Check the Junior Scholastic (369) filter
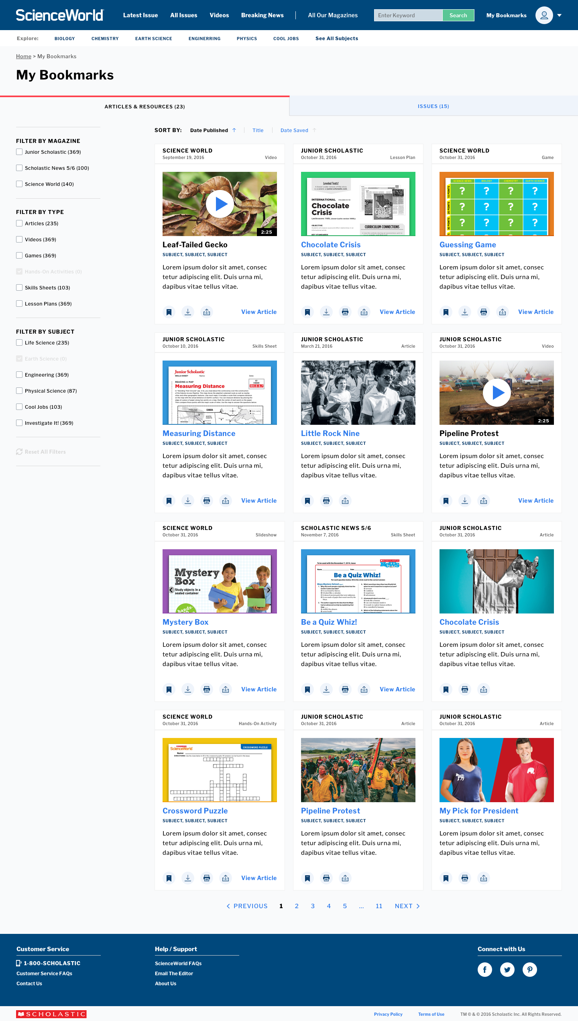Viewport: 578px width, 1021px height. click(19, 152)
